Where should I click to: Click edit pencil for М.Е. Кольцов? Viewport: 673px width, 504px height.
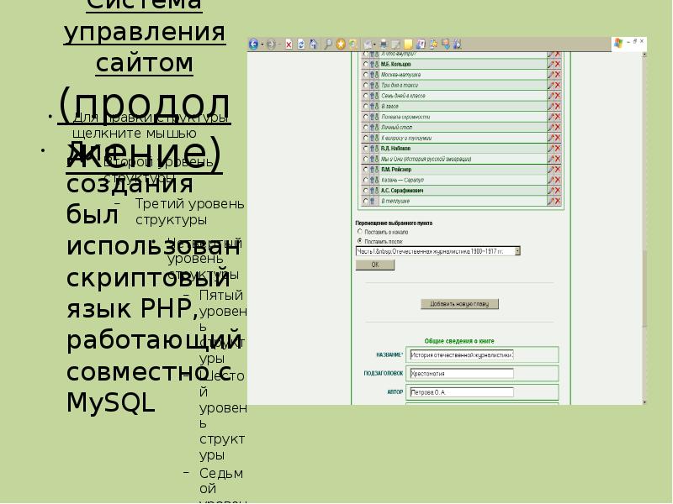pyautogui.click(x=551, y=64)
